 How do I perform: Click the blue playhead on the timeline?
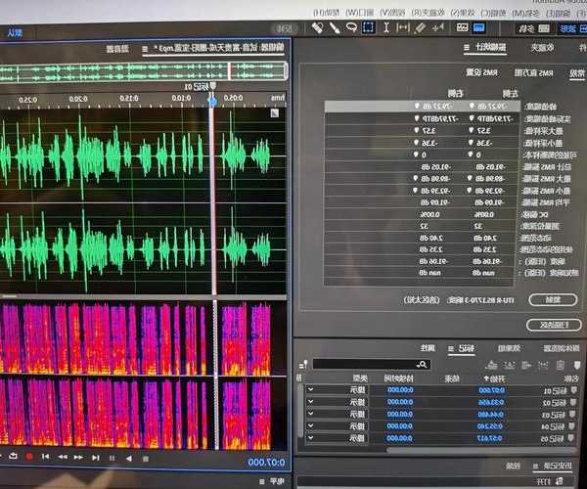click(212, 100)
